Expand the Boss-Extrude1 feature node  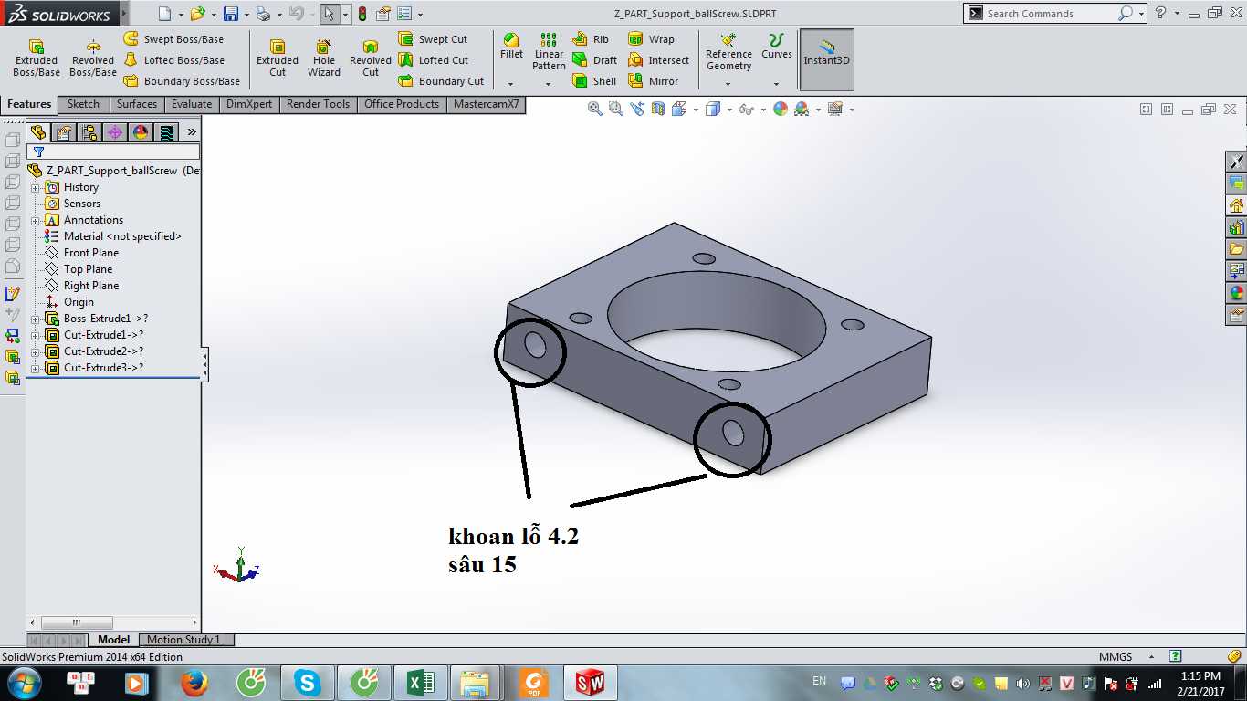tap(35, 319)
